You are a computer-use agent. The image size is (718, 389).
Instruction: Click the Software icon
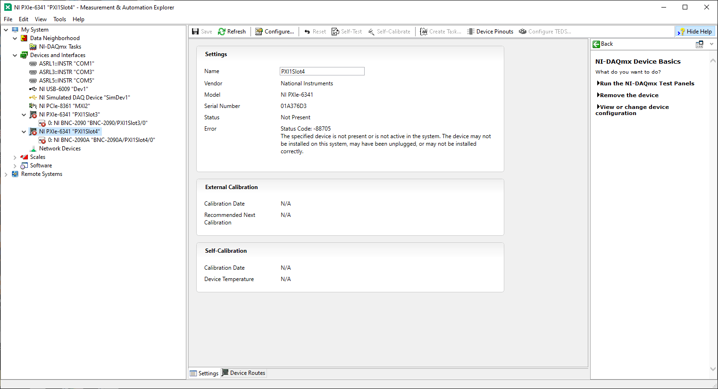tap(24, 166)
